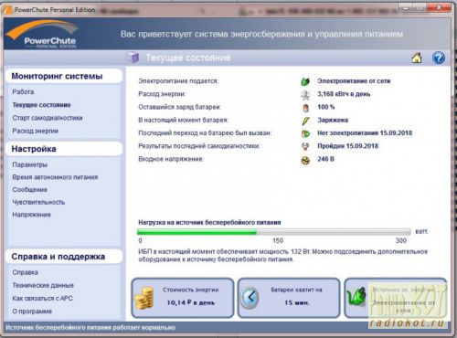Click the green plug icon for Электропитание от сети
This screenshot has height=338, width=457.
pos(305,81)
